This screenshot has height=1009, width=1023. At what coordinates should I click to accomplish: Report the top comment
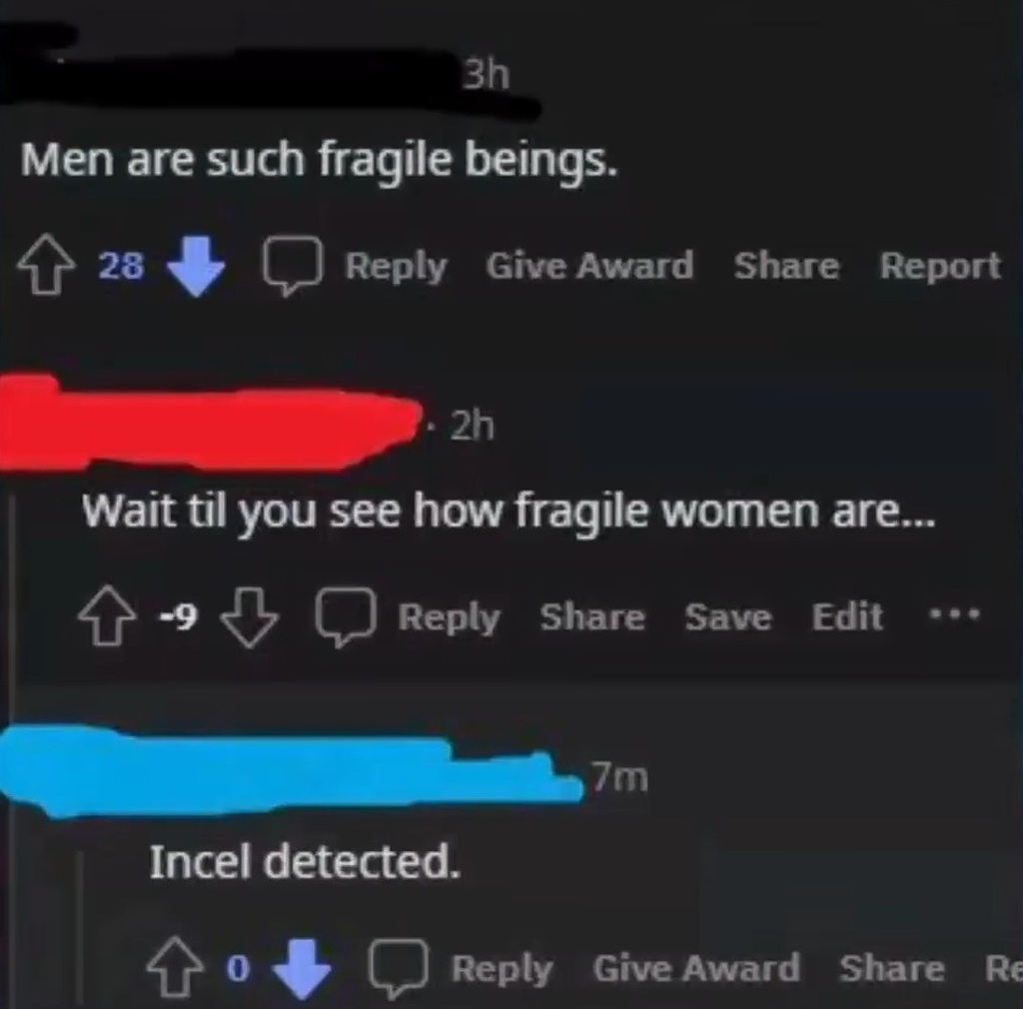(x=940, y=266)
